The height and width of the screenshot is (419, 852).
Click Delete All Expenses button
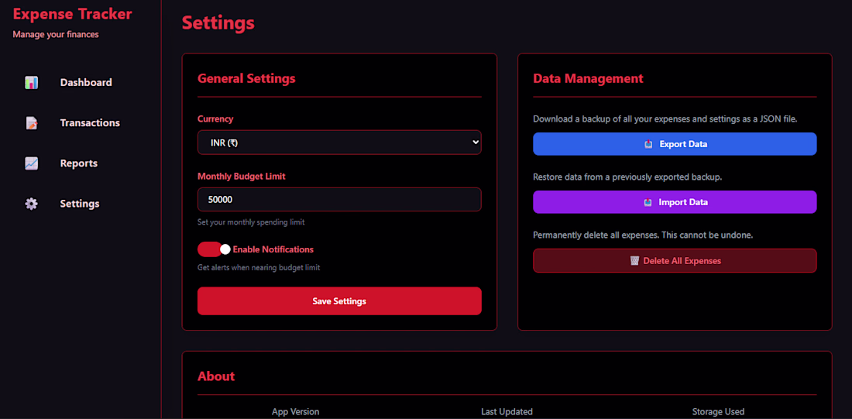(675, 261)
